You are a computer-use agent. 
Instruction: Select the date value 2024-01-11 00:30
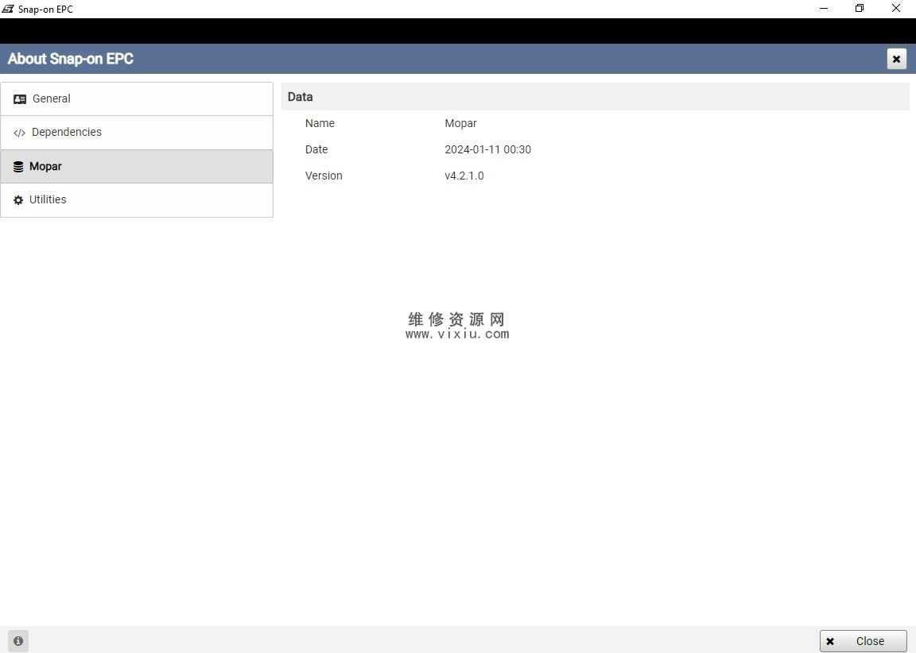click(x=487, y=149)
